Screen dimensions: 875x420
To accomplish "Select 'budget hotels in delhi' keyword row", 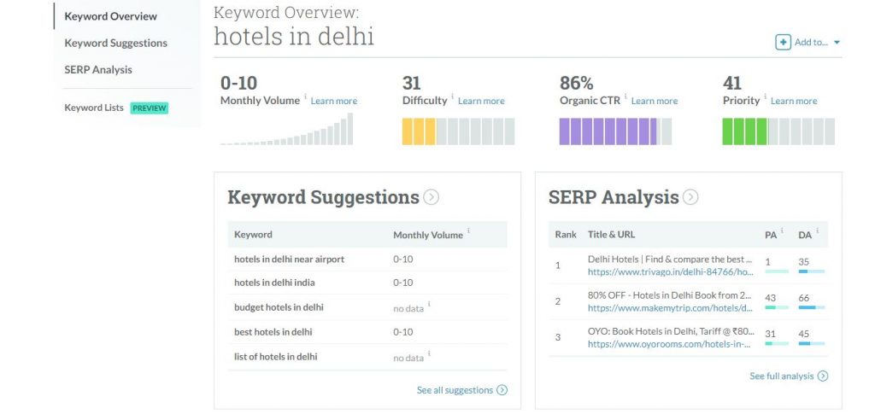I will 279,307.
